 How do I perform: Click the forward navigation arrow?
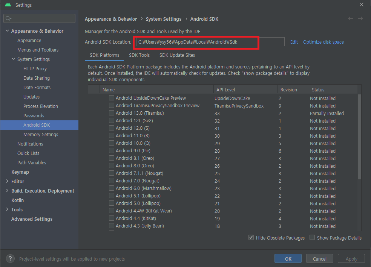click(x=360, y=18)
